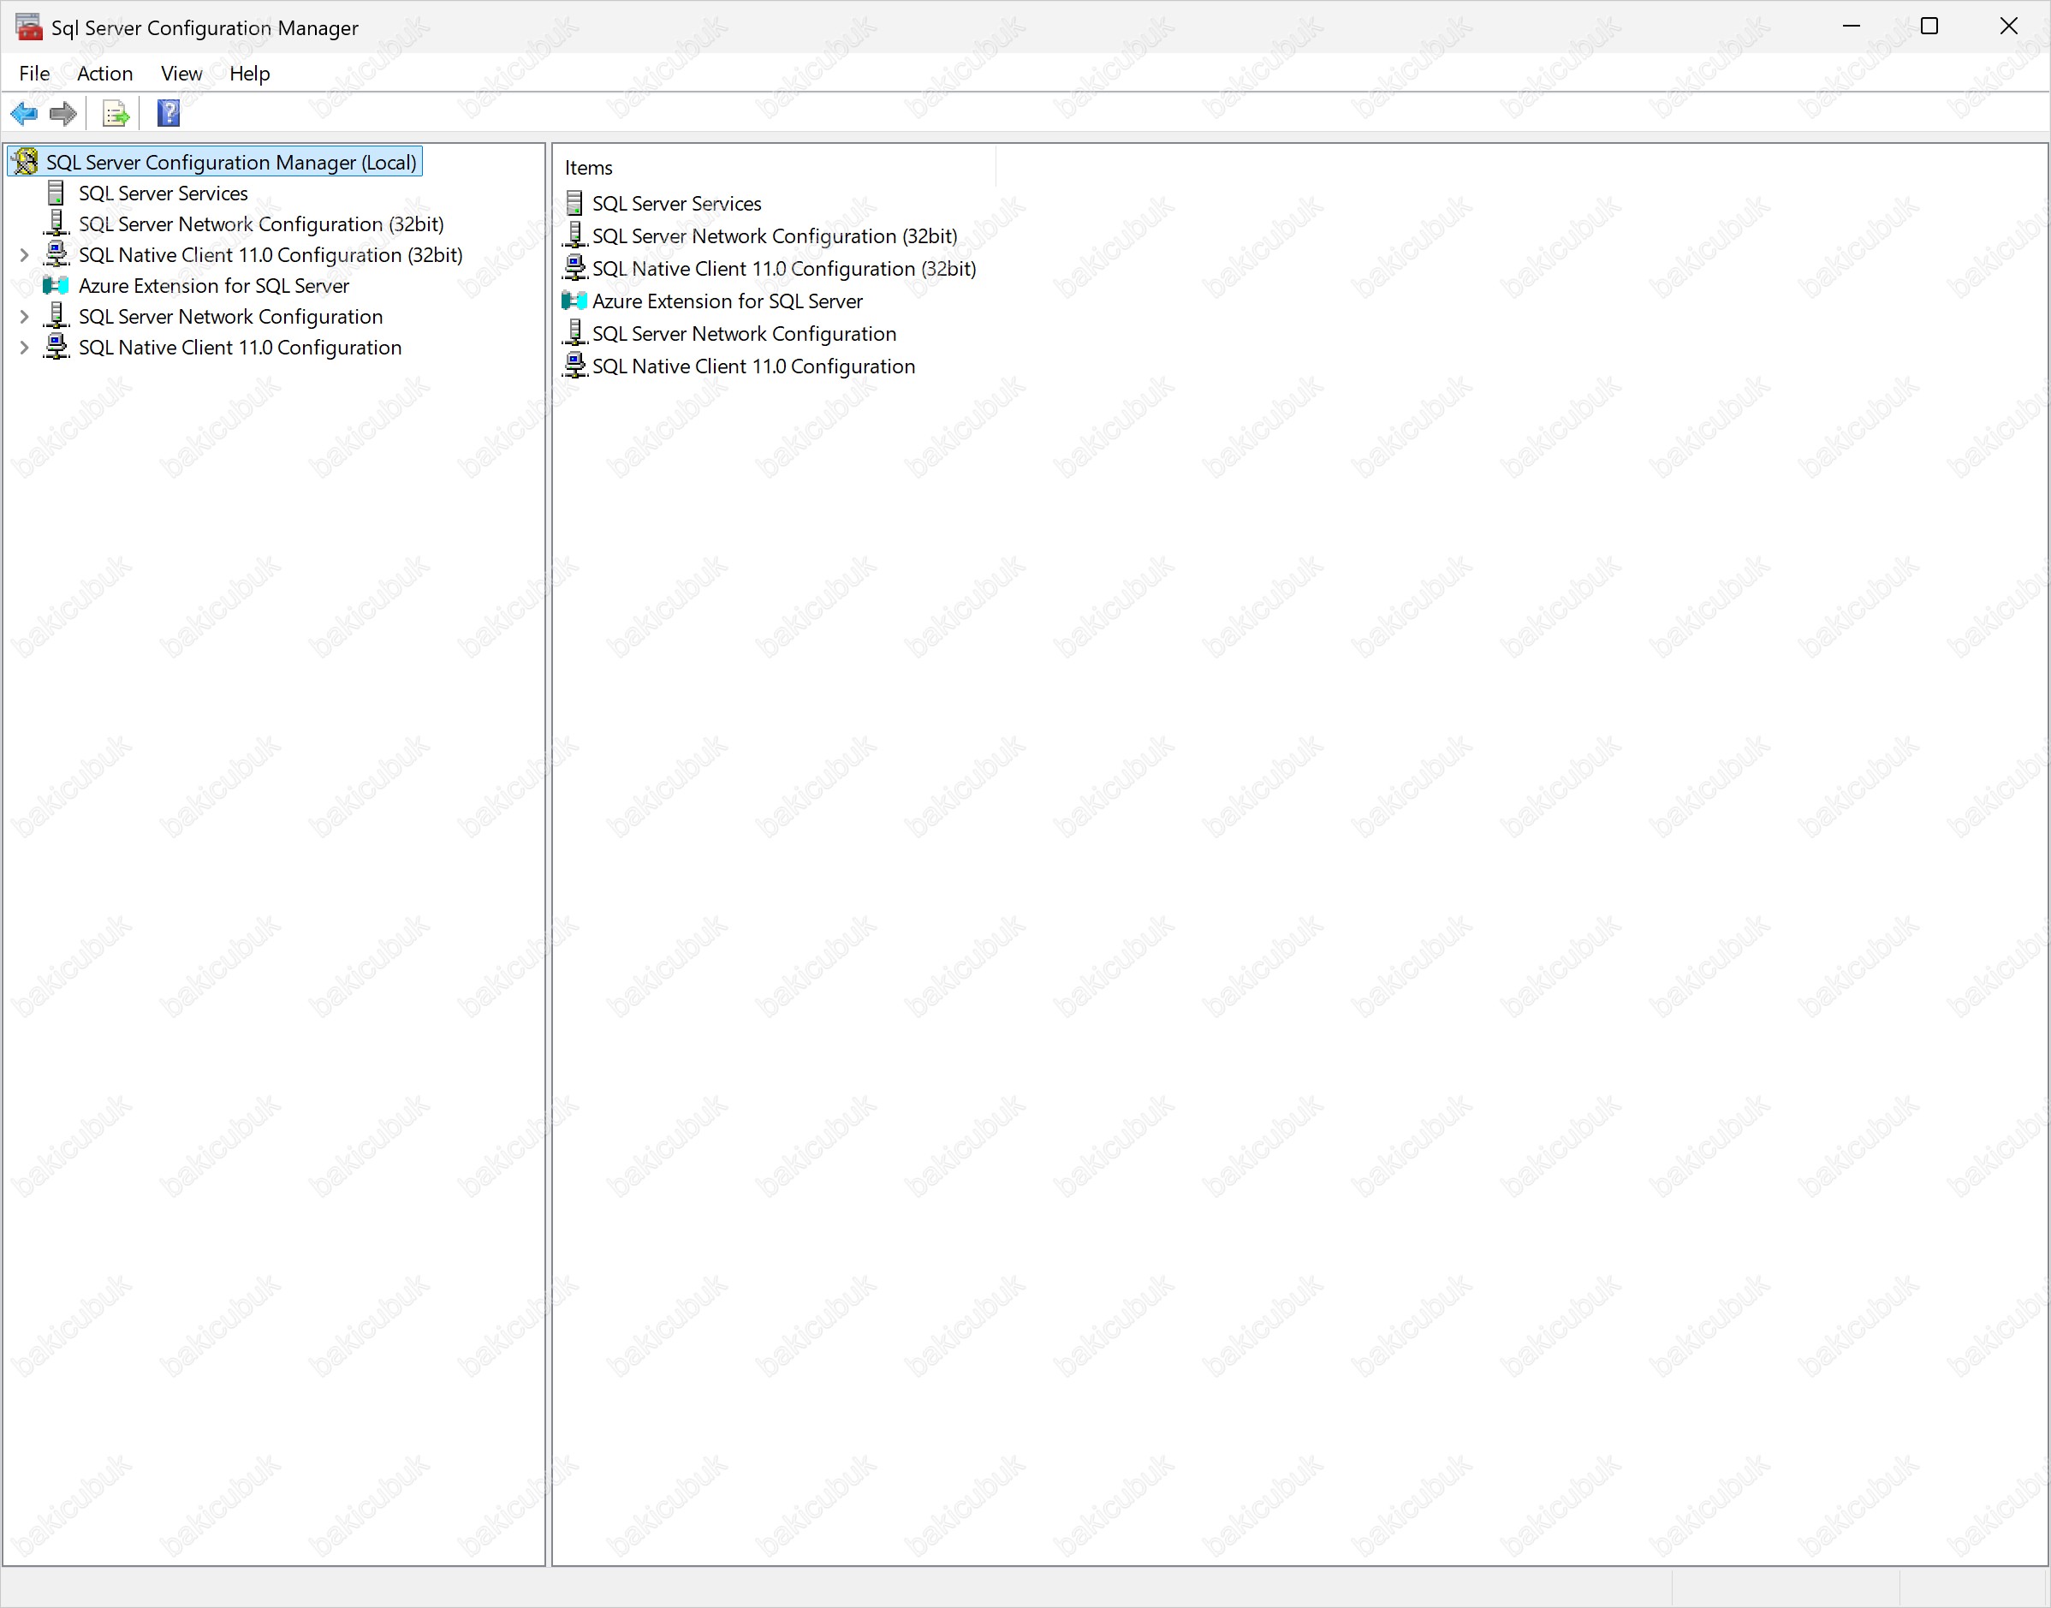Click SQL Native Client 11.0 Configuration icon in list

pos(574,366)
